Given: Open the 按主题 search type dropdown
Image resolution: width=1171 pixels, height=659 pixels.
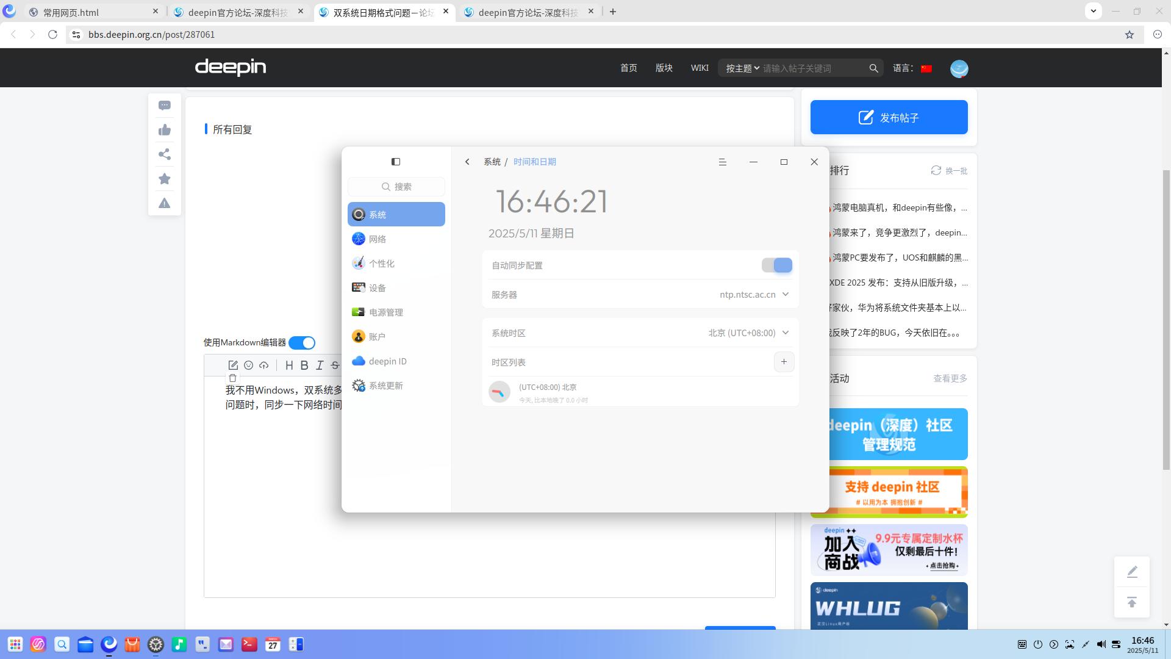Looking at the screenshot, I should [x=742, y=68].
